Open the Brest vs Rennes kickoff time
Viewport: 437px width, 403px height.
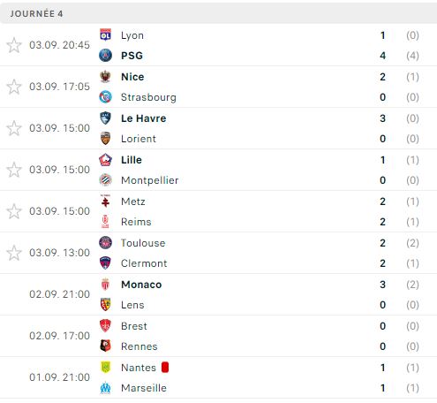tap(59, 336)
